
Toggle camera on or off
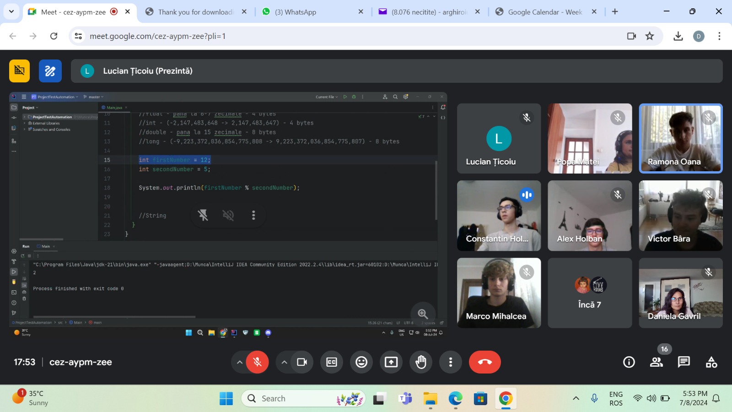click(x=302, y=362)
